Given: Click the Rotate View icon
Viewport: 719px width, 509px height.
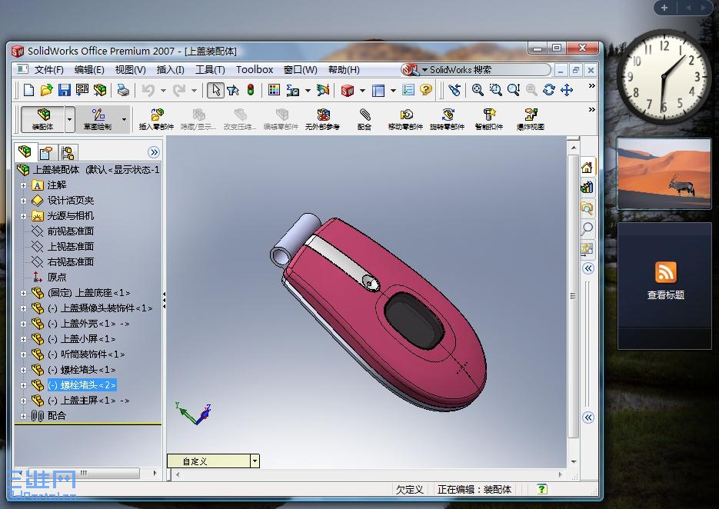Looking at the screenshot, I should (x=549, y=90).
